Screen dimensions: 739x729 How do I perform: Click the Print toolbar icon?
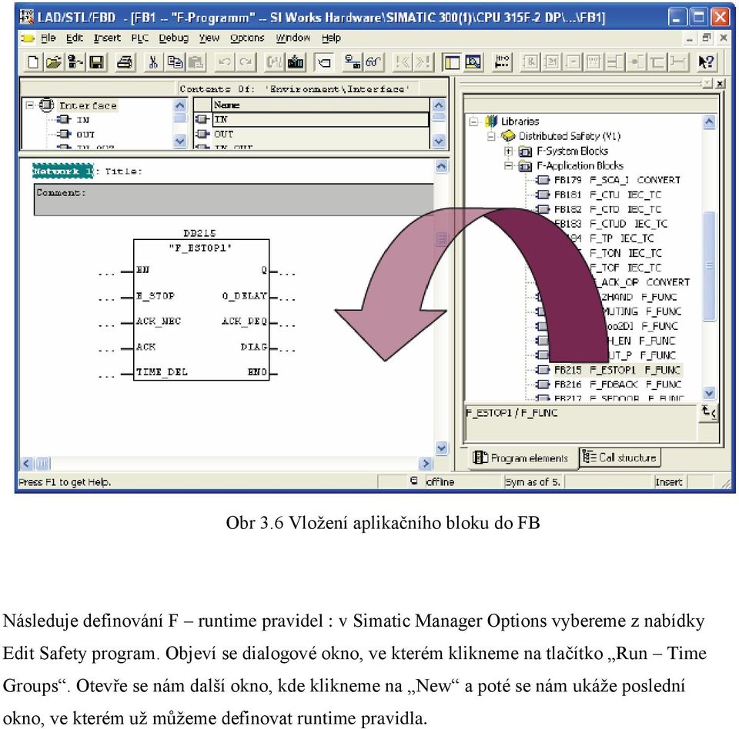[125, 62]
